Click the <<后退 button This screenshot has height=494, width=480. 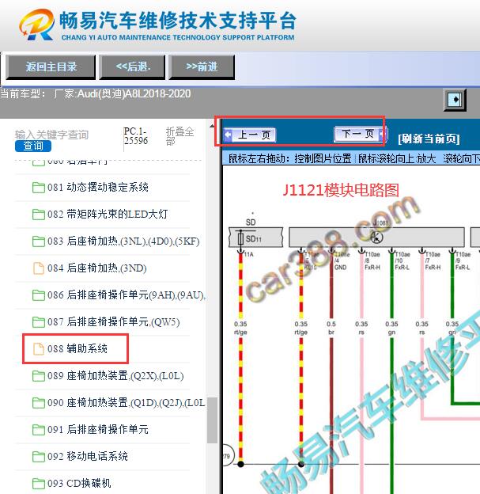133,66
